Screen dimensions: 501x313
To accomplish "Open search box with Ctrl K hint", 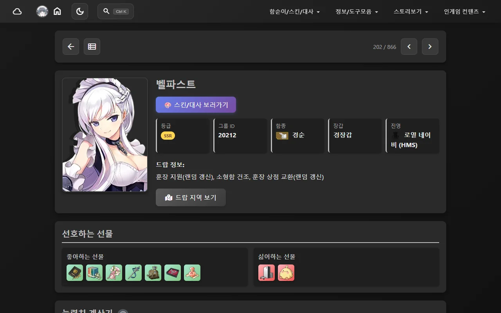I will tap(115, 11).
